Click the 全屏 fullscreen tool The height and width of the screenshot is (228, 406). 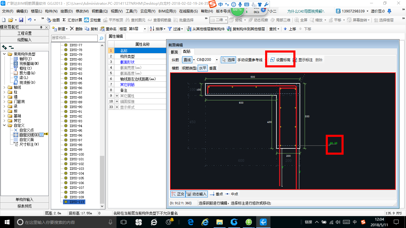301,20
